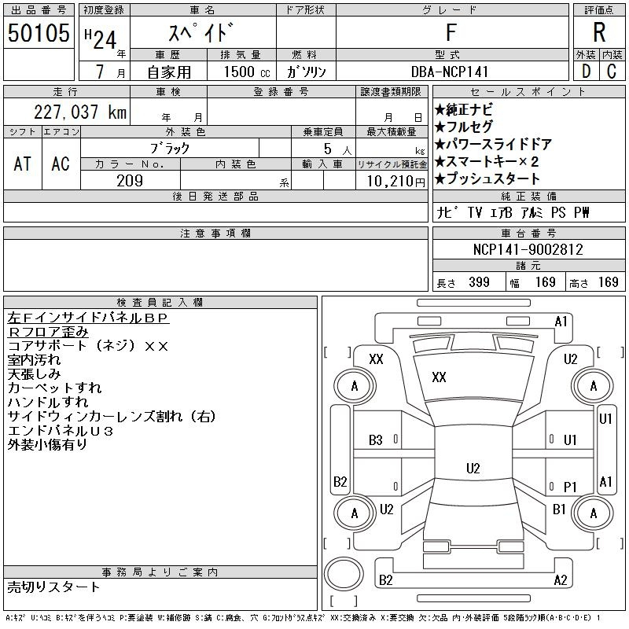Click the 後日発送部品 section header
The image size is (629, 629).
[x=215, y=196]
